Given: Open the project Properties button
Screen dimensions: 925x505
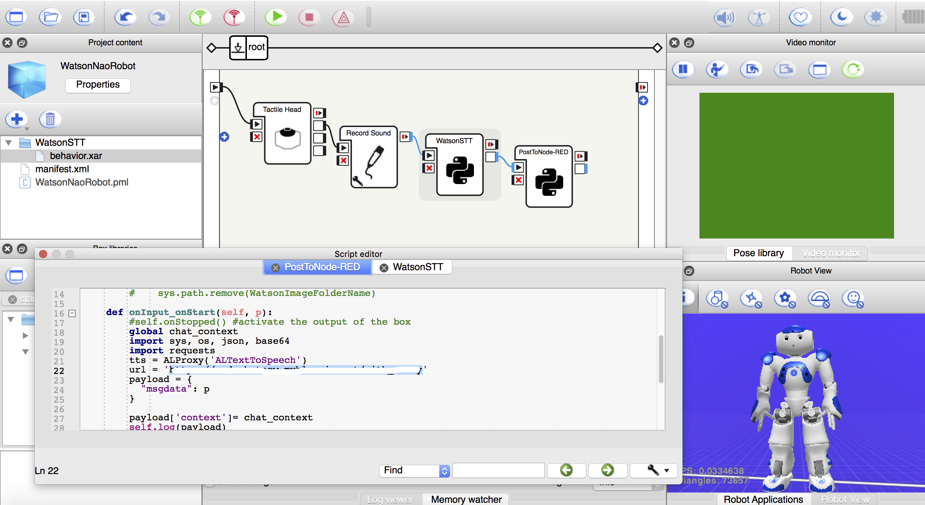Looking at the screenshot, I should pos(98,85).
